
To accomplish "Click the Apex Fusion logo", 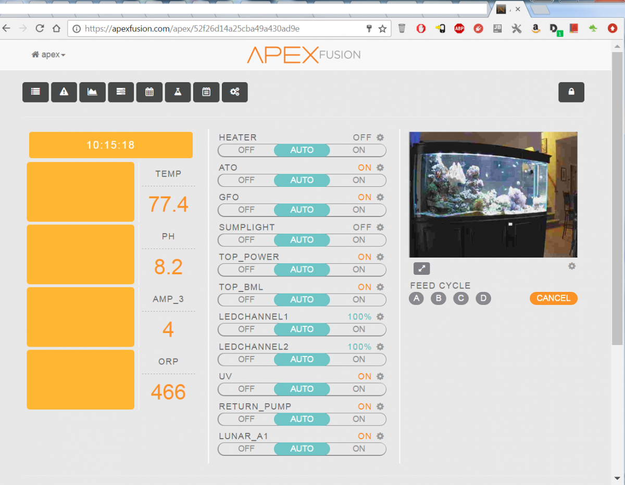I will [x=304, y=55].
